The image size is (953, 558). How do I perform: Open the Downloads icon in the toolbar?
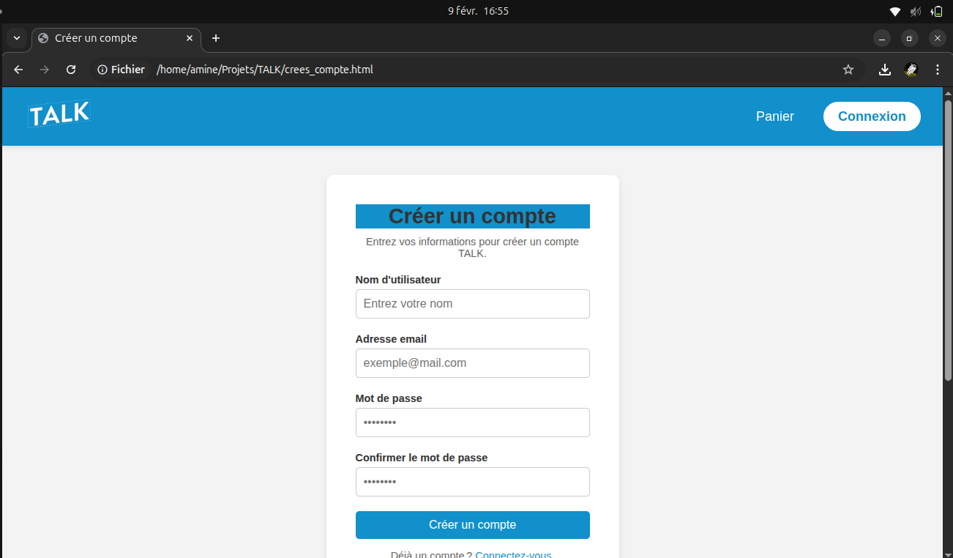pyautogui.click(x=884, y=70)
